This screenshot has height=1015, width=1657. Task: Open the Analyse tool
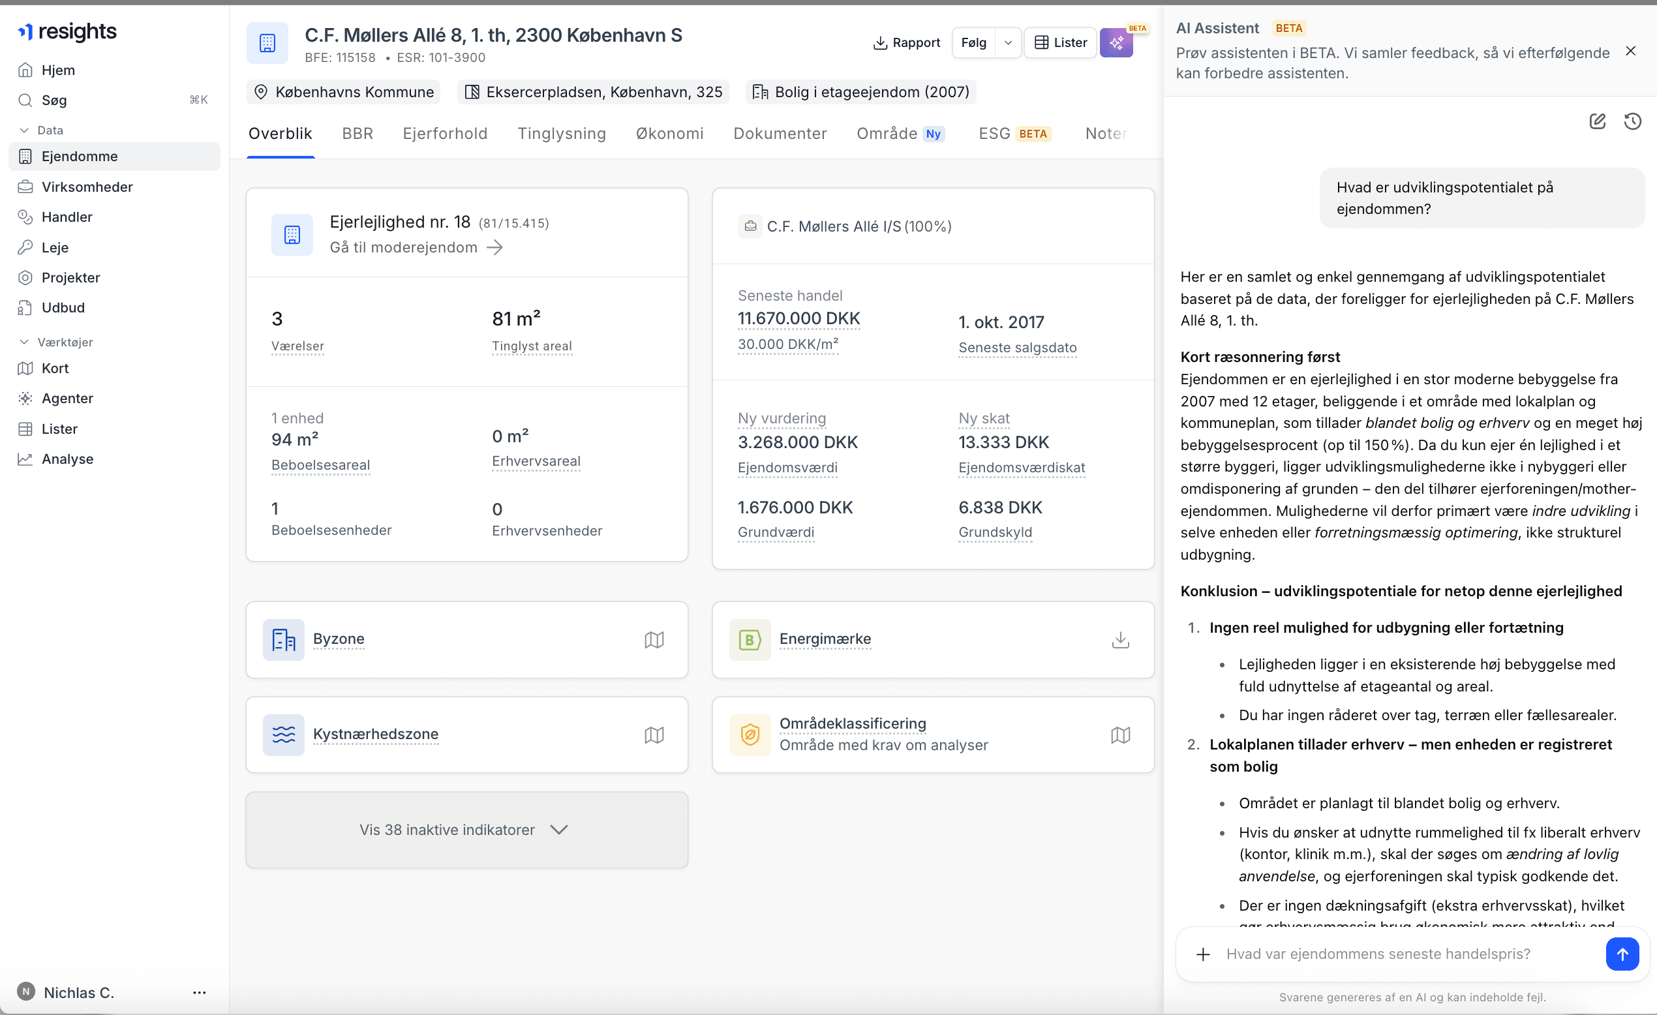(114, 459)
